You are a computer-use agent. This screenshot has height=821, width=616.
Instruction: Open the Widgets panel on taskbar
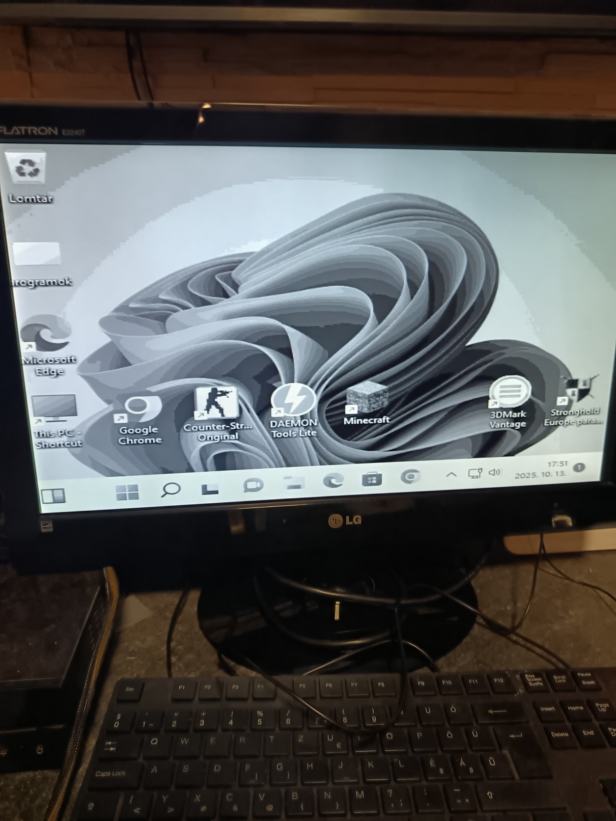(53, 496)
